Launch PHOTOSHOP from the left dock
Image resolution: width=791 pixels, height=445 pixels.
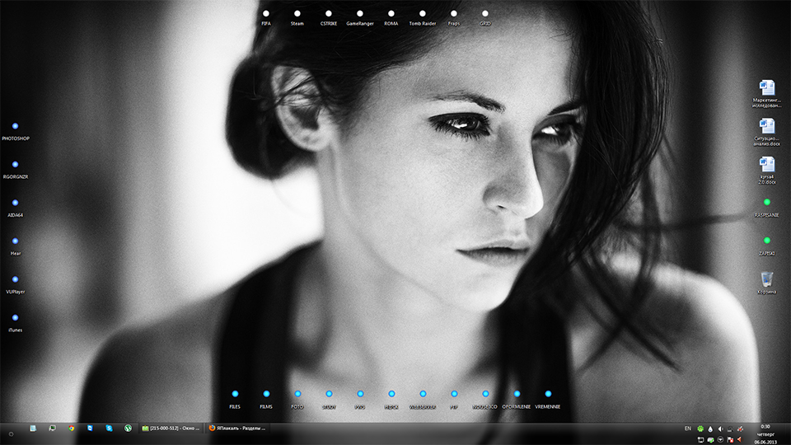pyautogui.click(x=15, y=127)
